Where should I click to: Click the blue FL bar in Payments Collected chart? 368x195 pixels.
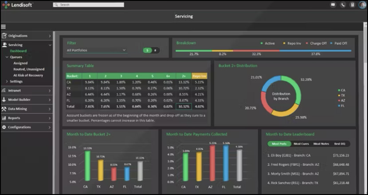[x=226, y=163]
